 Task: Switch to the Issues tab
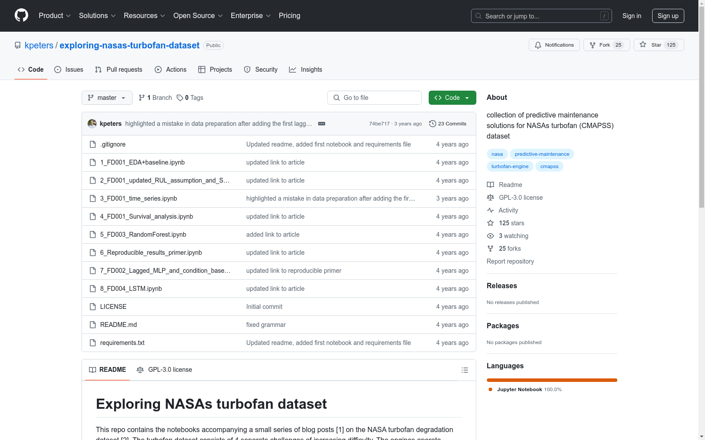coord(69,70)
